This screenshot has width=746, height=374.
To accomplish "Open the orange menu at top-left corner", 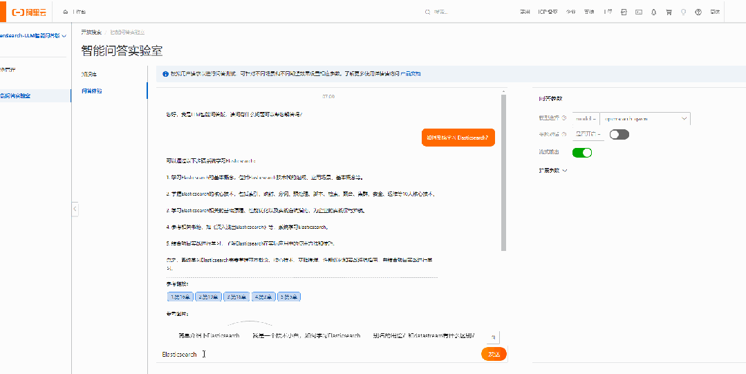I will (x=2, y=12).
